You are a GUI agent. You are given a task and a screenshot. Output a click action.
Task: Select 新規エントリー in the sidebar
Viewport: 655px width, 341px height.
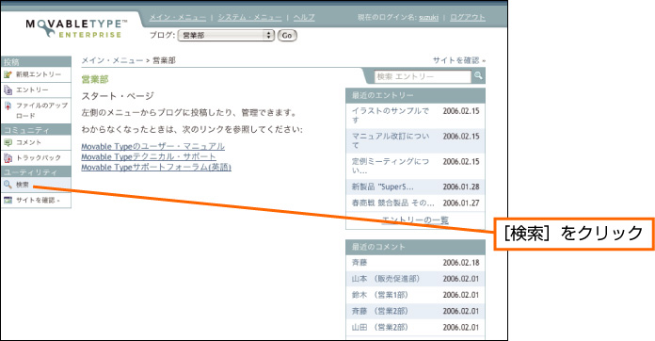39,74
